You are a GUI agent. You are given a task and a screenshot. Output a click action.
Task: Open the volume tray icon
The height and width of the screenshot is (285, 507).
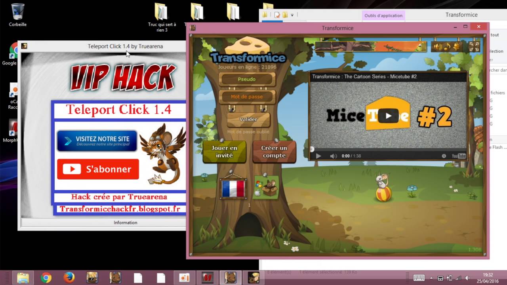467,278
